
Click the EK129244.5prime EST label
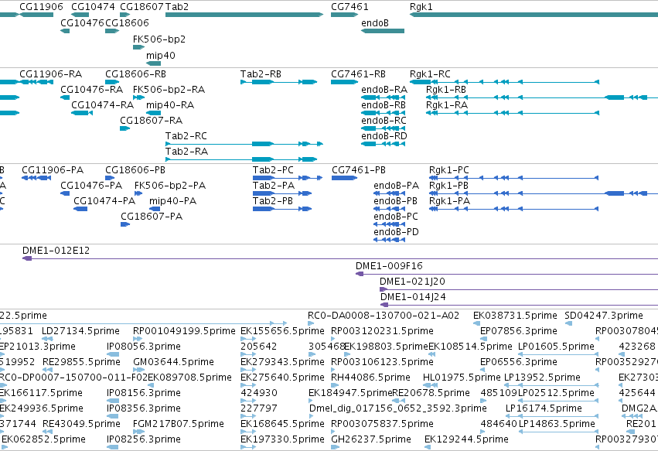point(466,439)
